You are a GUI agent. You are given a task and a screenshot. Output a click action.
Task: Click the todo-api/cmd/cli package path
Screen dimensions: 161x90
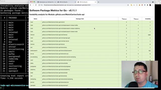pyautogui.click(x=53, y=22)
